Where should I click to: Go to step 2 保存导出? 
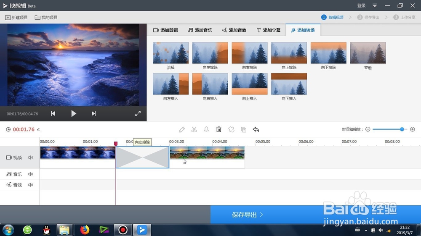tap(368, 17)
